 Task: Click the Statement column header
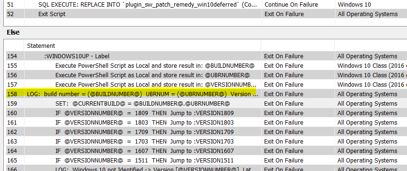pyautogui.click(x=41, y=46)
